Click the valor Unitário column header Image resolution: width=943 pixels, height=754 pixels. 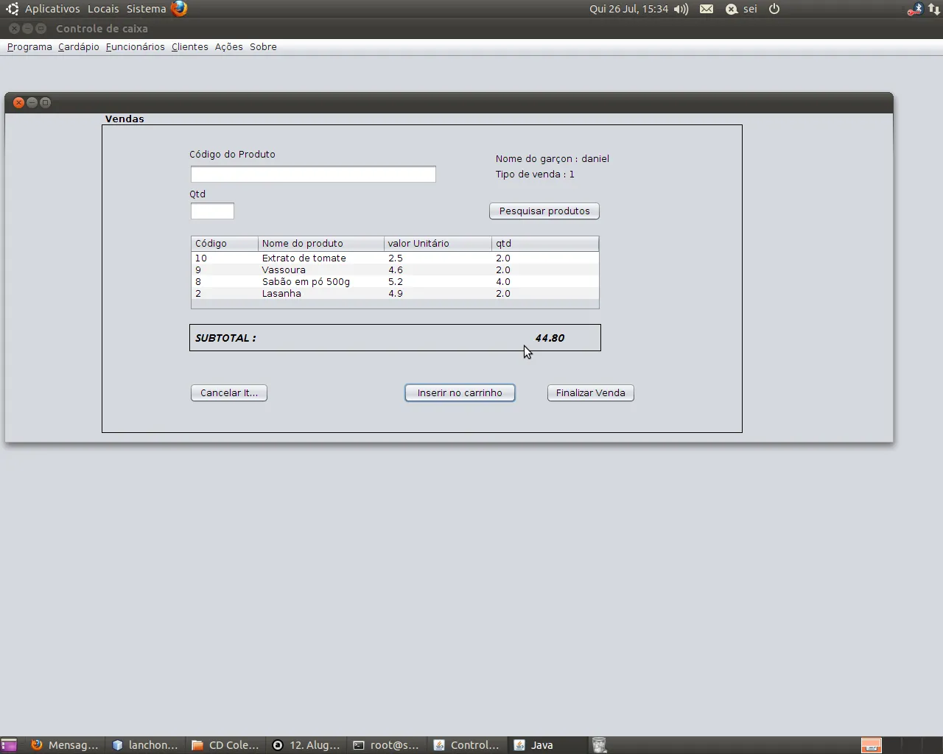(438, 244)
